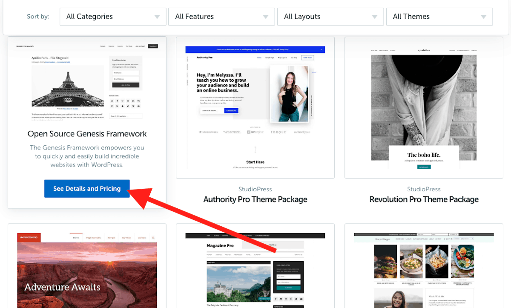Click the search magnifier in Navigation Pro menu bar
This screenshot has width=511, height=308.
tap(153, 238)
